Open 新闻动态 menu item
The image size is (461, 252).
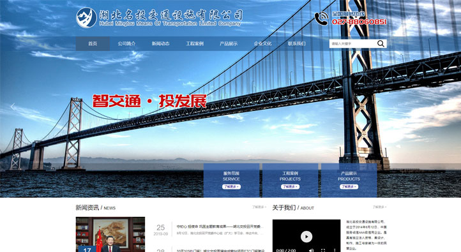pos(160,43)
